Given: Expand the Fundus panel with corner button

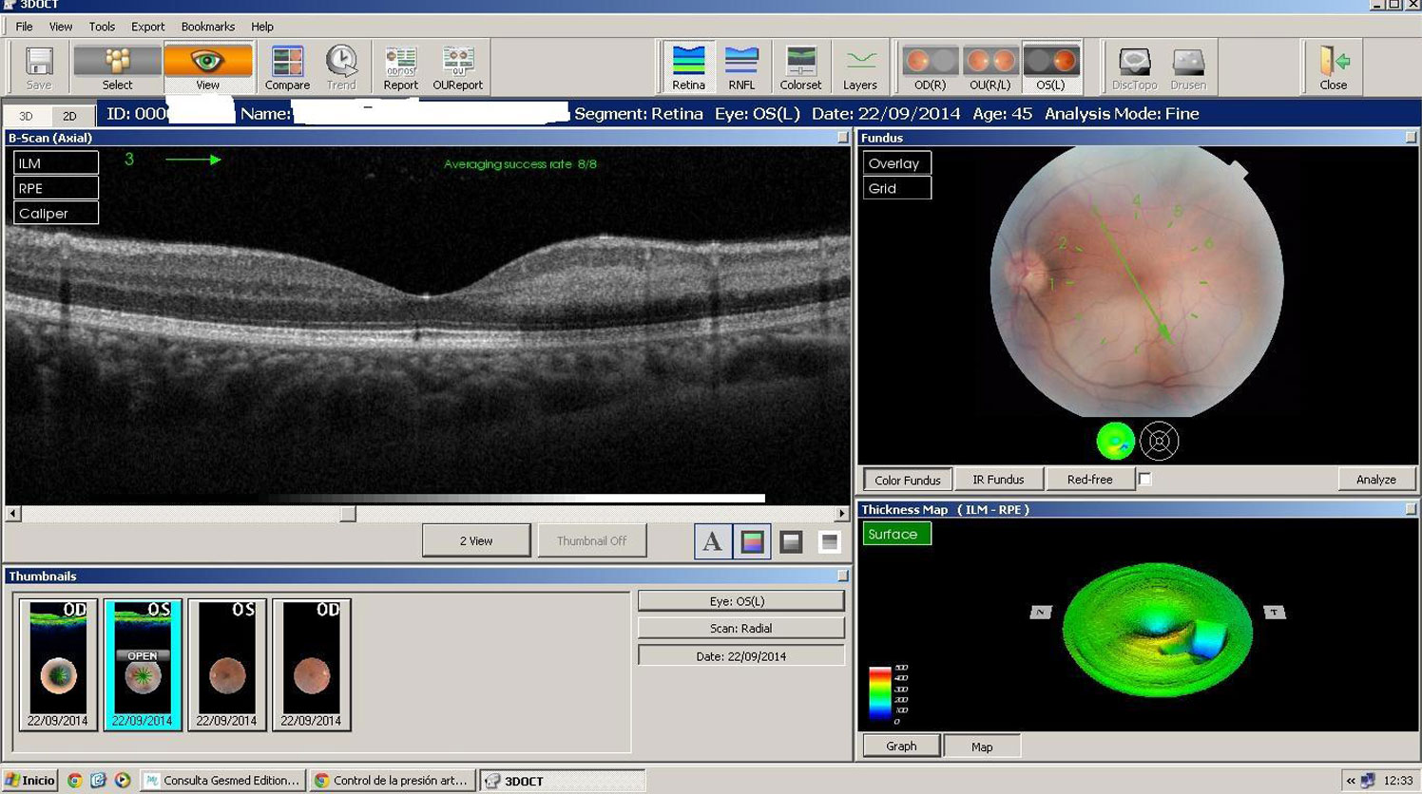Looking at the screenshot, I should click(x=1410, y=138).
